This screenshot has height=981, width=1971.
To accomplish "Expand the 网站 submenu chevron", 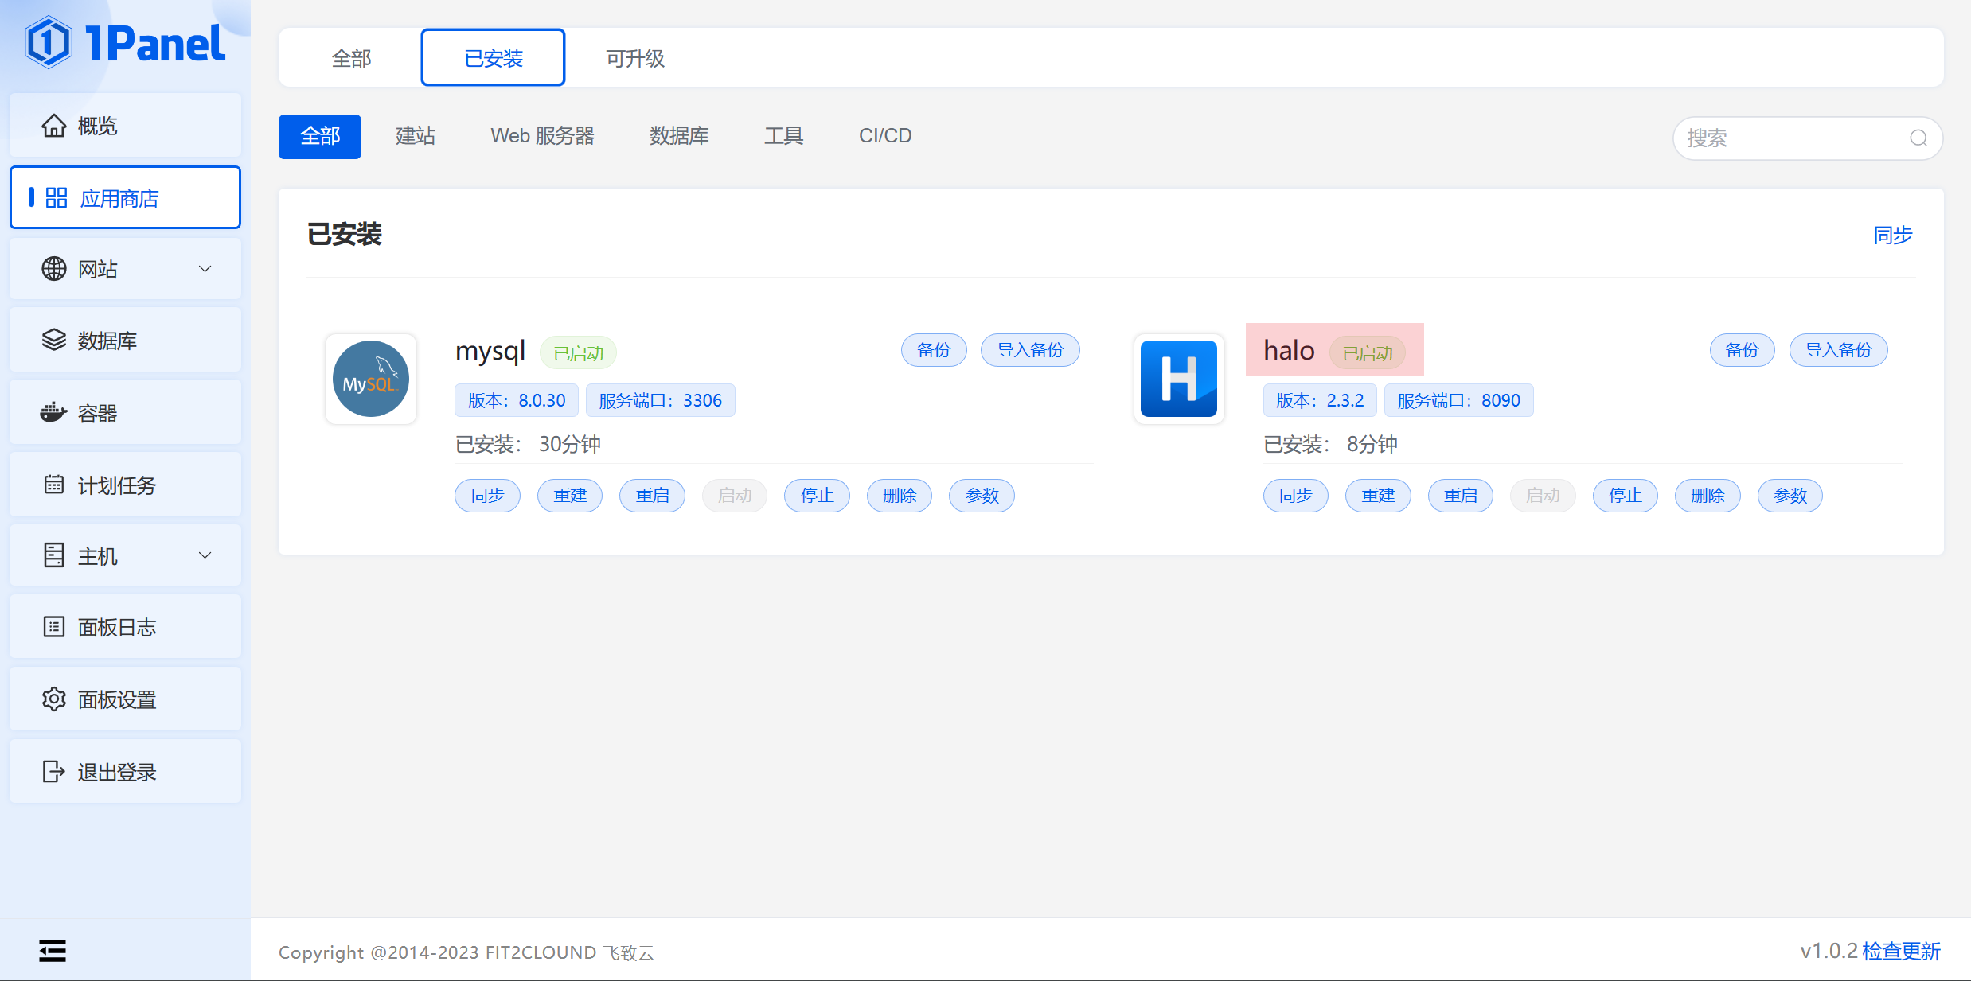I will [x=205, y=269].
